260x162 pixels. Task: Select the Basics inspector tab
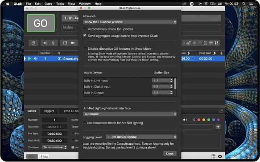tap(32, 111)
